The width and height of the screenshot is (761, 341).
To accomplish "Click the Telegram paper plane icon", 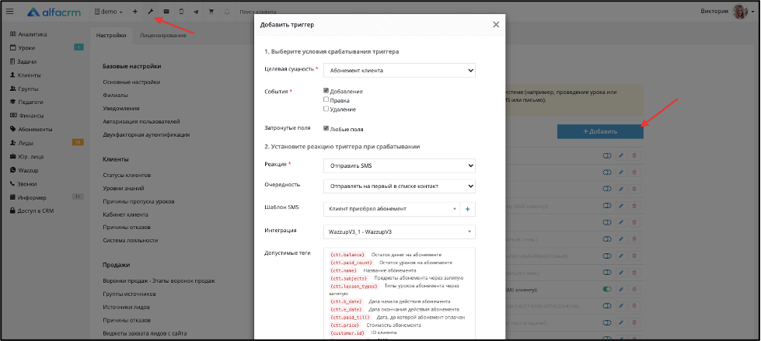I will [x=196, y=12].
